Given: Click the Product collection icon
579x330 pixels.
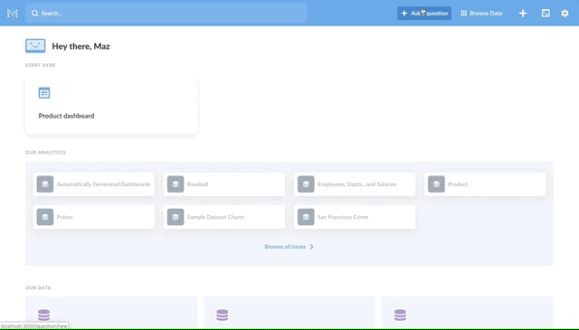Looking at the screenshot, I should pyautogui.click(x=436, y=184).
